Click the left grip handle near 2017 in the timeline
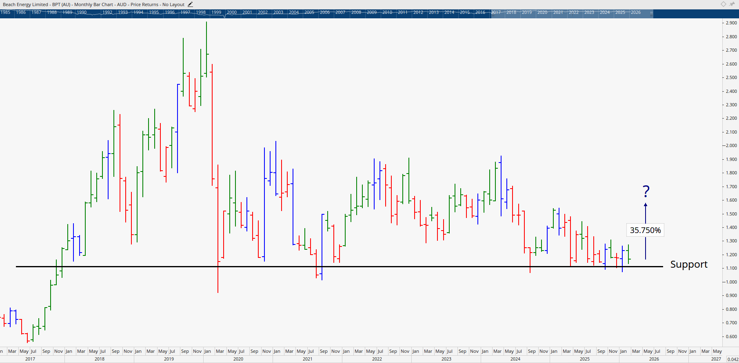The height and width of the screenshot is (363, 739). pyautogui.click(x=492, y=13)
